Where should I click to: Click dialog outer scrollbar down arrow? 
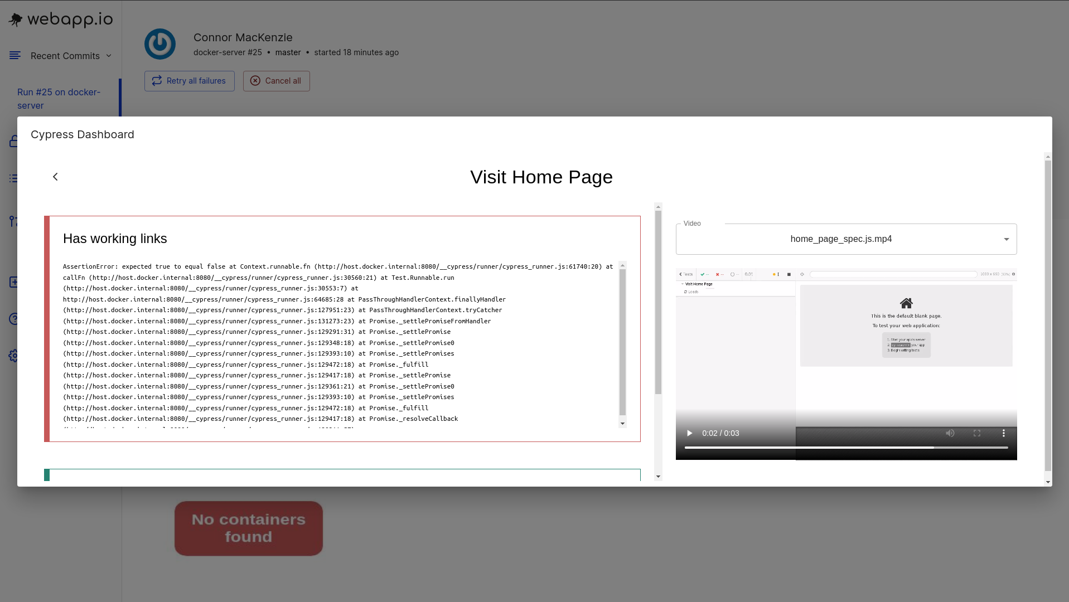click(x=1048, y=482)
